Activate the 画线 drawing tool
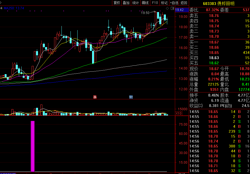Screen dimensions: 250x174 [x=145, y=3]
